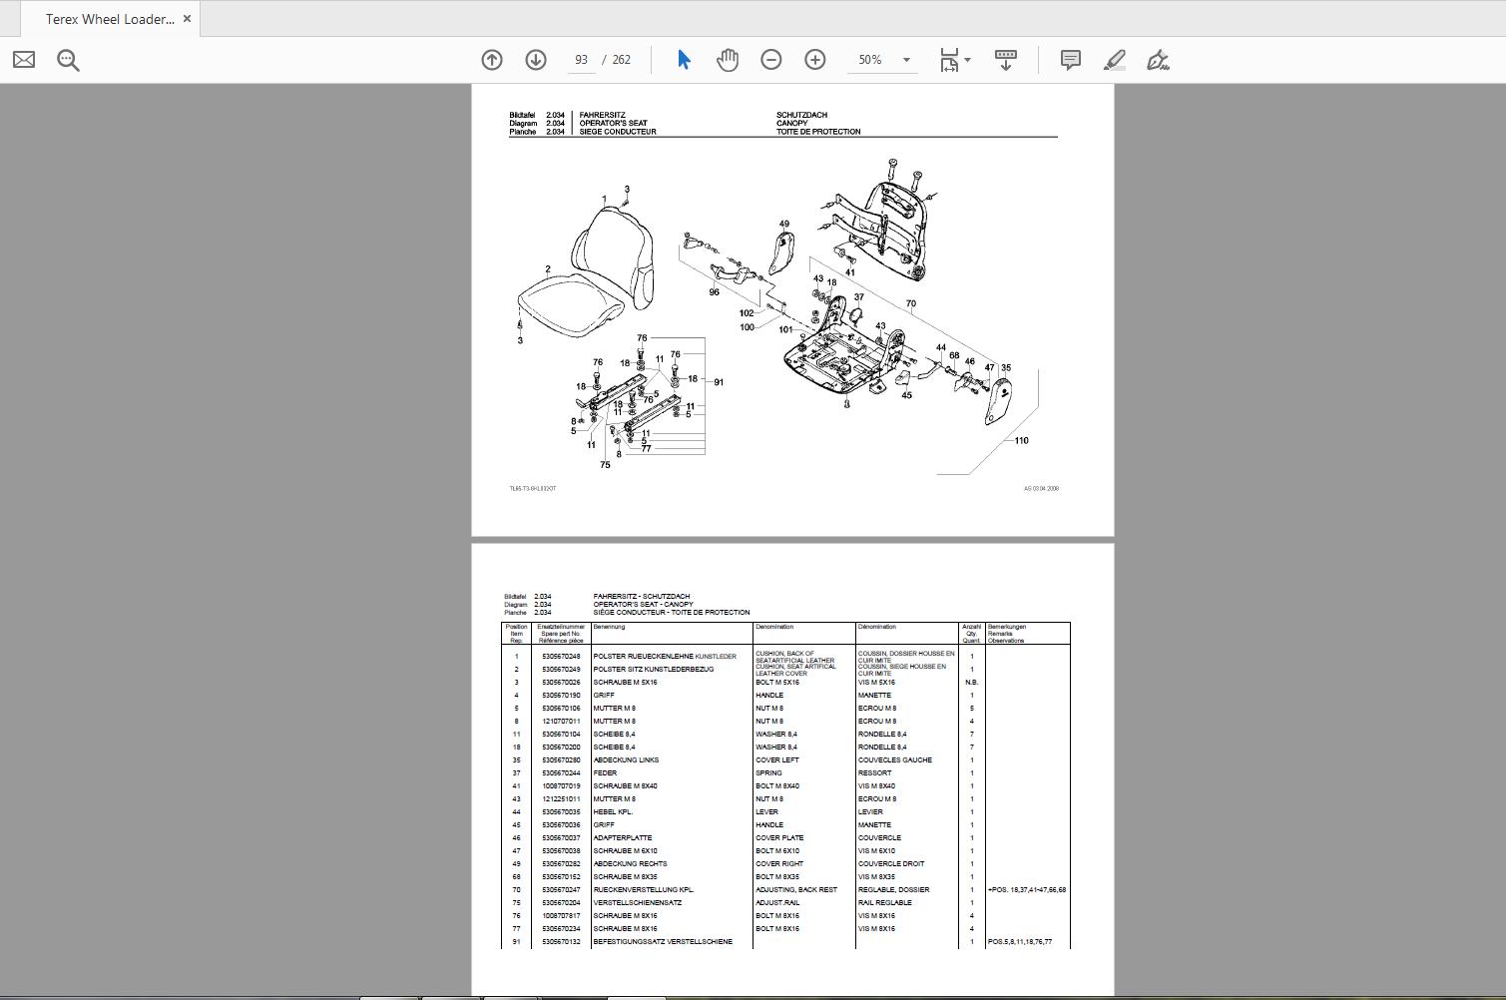Click 'CANOPY' heading on diagram page
Viewport: 1506px width, 1000px height.
[x=792, y=124]
